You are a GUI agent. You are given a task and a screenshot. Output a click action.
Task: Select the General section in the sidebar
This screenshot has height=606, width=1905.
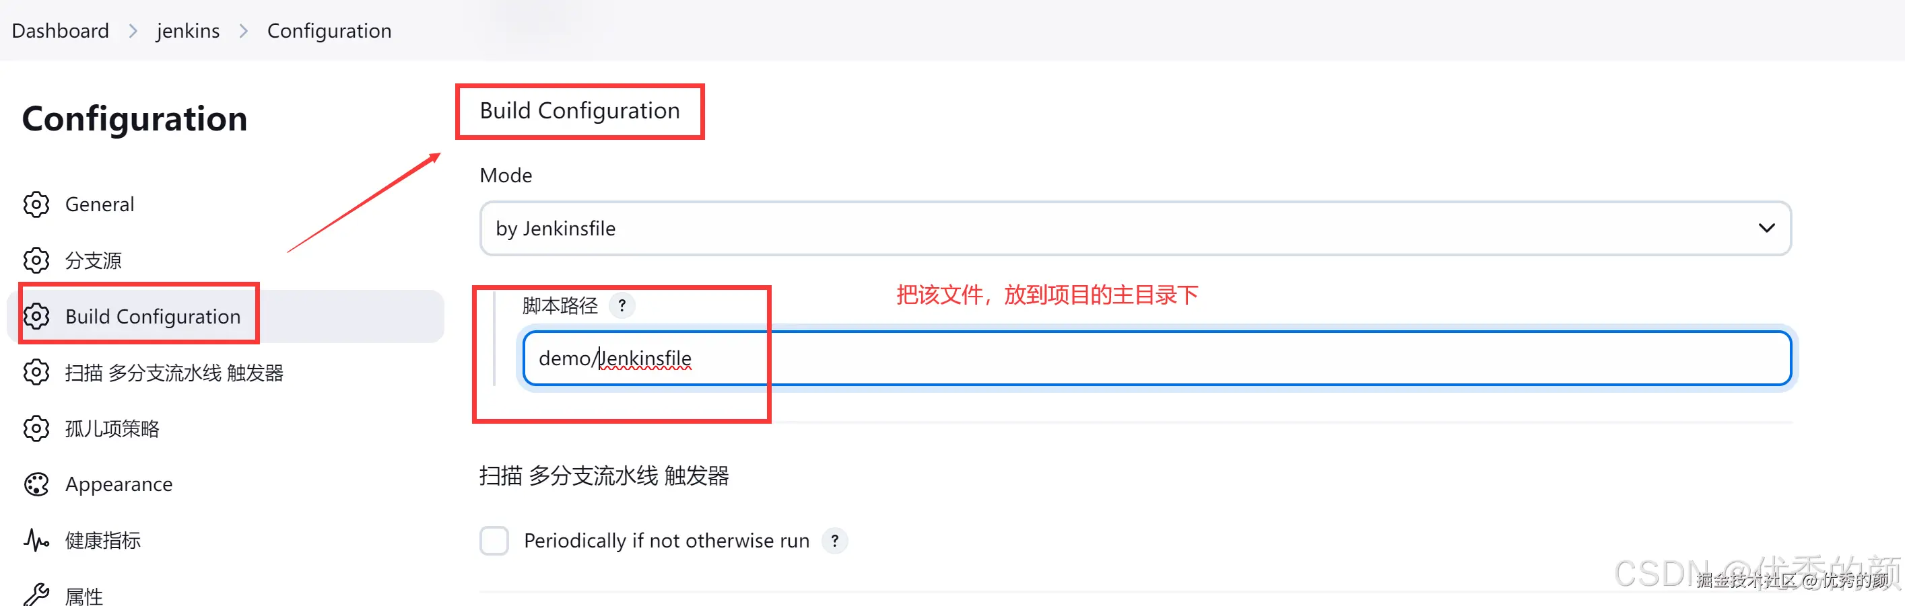tap(100, 204)
